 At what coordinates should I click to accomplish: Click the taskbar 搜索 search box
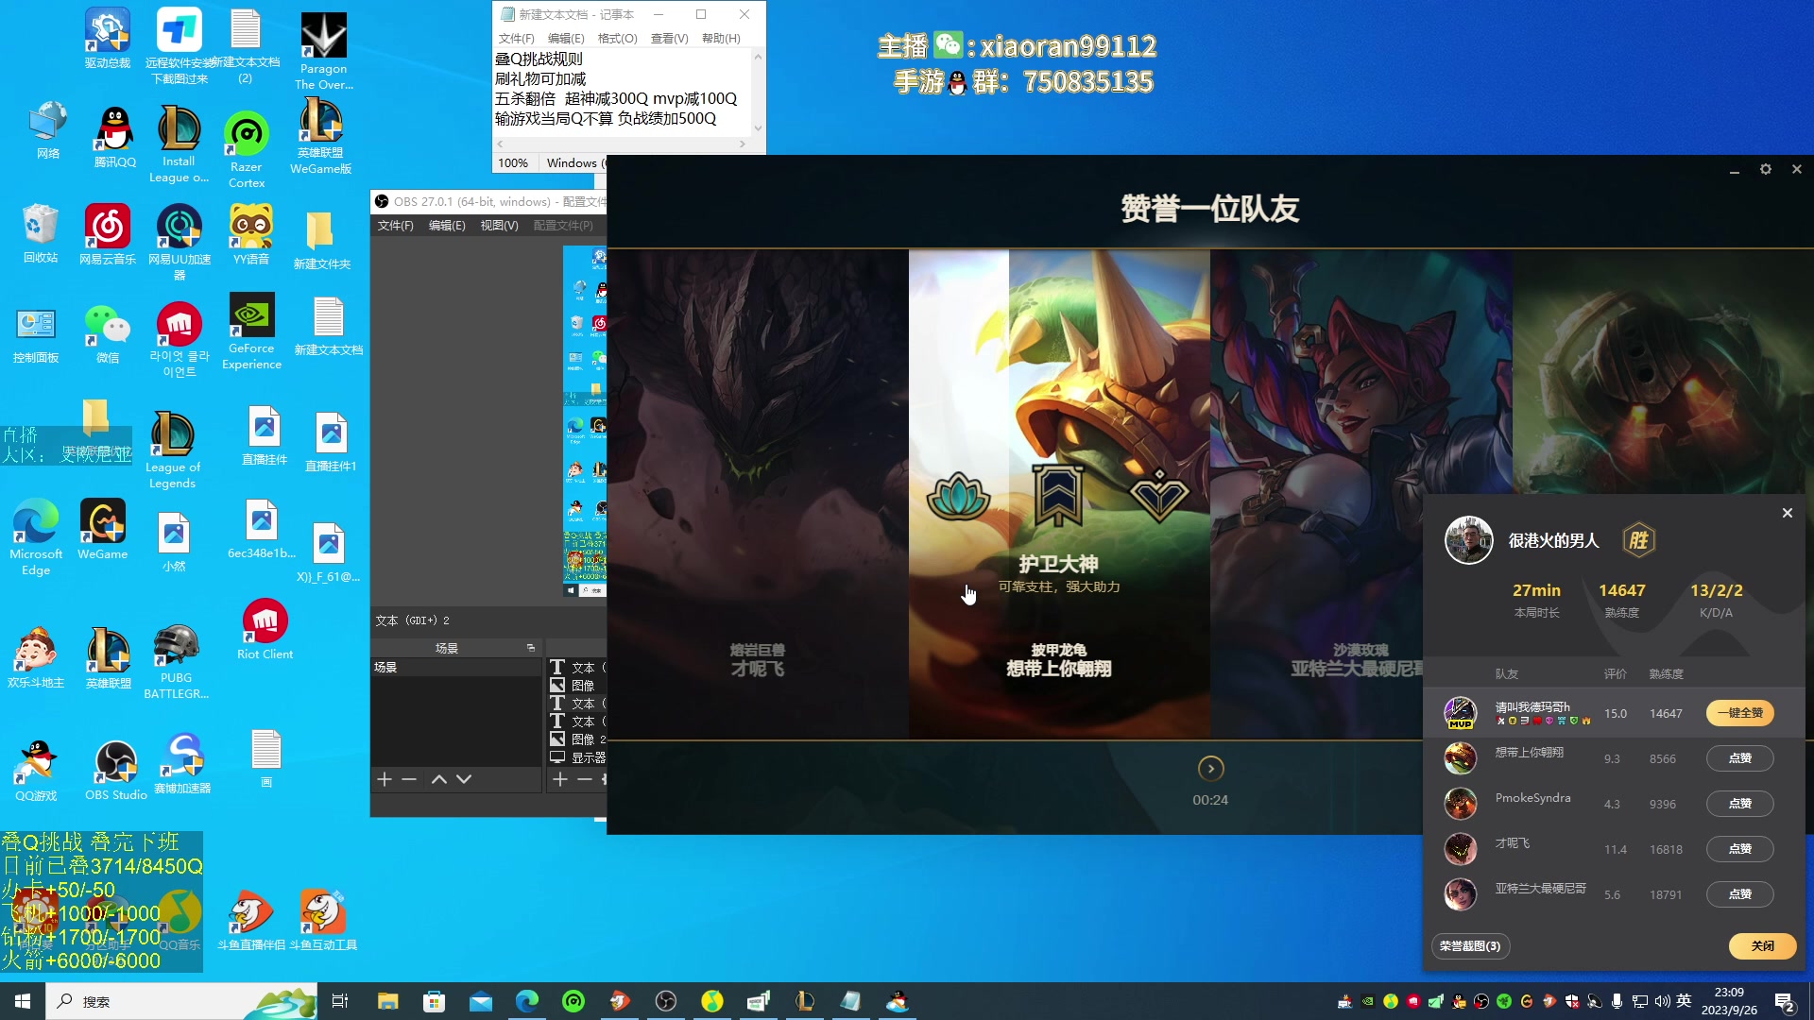(181, 1001)
